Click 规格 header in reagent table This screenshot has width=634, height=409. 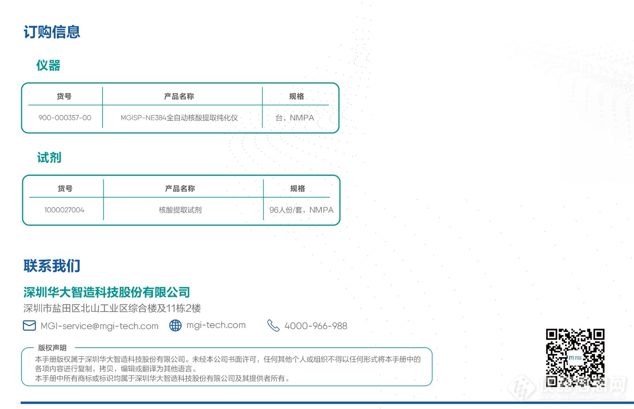tap(298, 188)
